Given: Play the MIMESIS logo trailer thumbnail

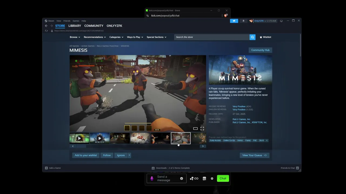Looking at the screenshot, I should 100,138.
